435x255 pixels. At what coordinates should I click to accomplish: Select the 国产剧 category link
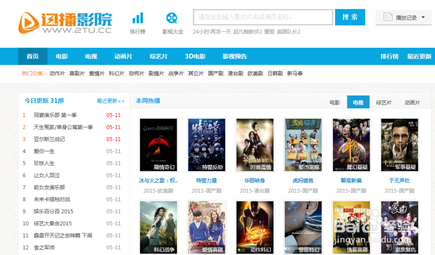(216, 73)
